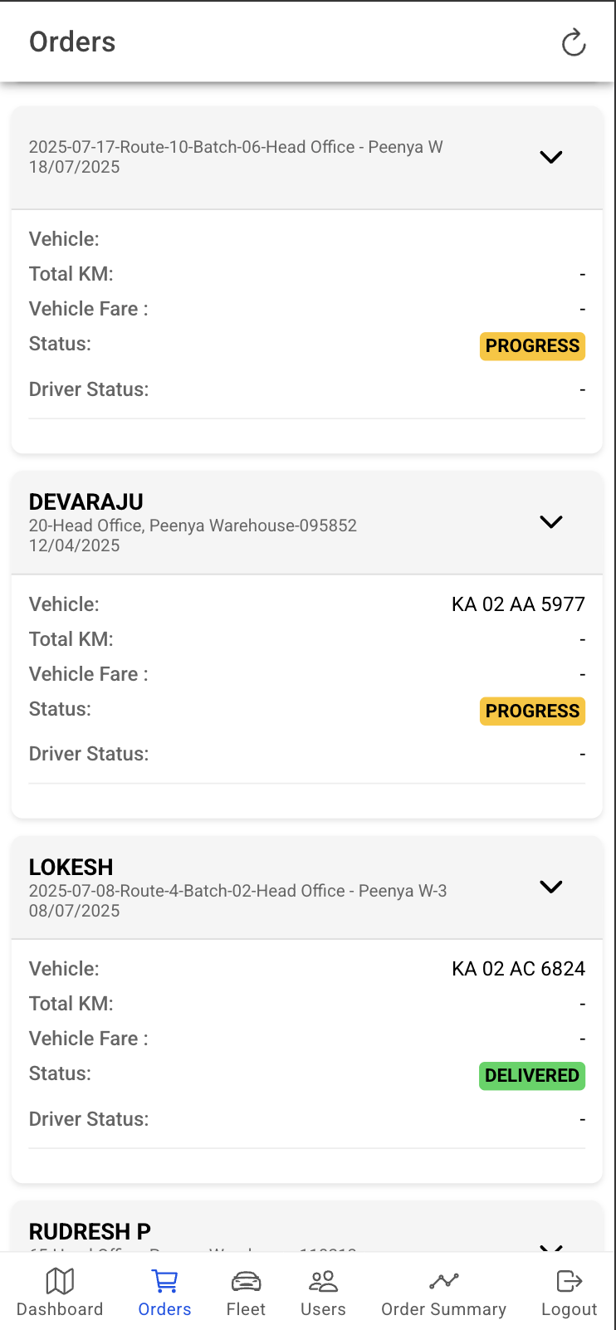Click the PROGRESS badge on DEVARAJU order
616x1330 pixels.
(532, 711)
